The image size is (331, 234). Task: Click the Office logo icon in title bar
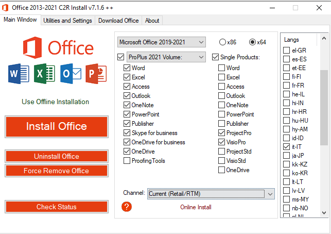coord(5,8)
